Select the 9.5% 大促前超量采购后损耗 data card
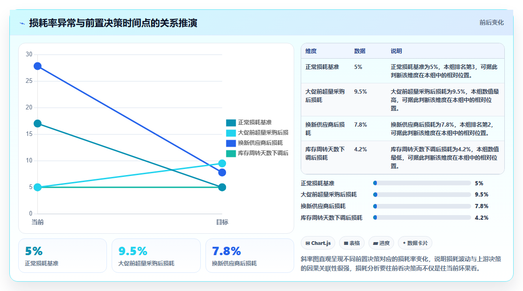 point(156,256)
